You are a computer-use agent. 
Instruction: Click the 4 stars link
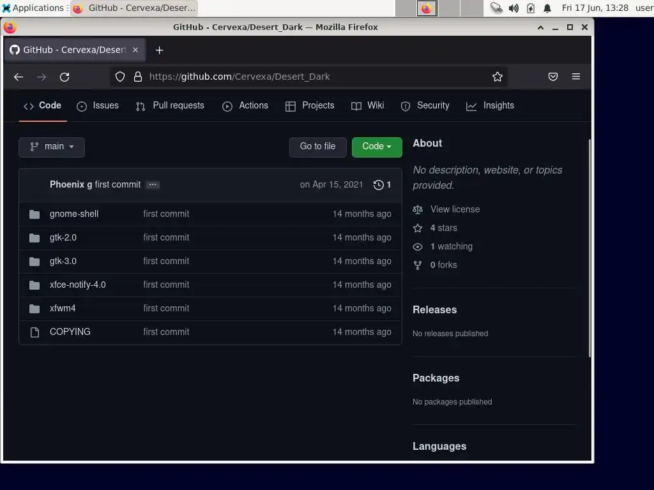pos(444,228)
